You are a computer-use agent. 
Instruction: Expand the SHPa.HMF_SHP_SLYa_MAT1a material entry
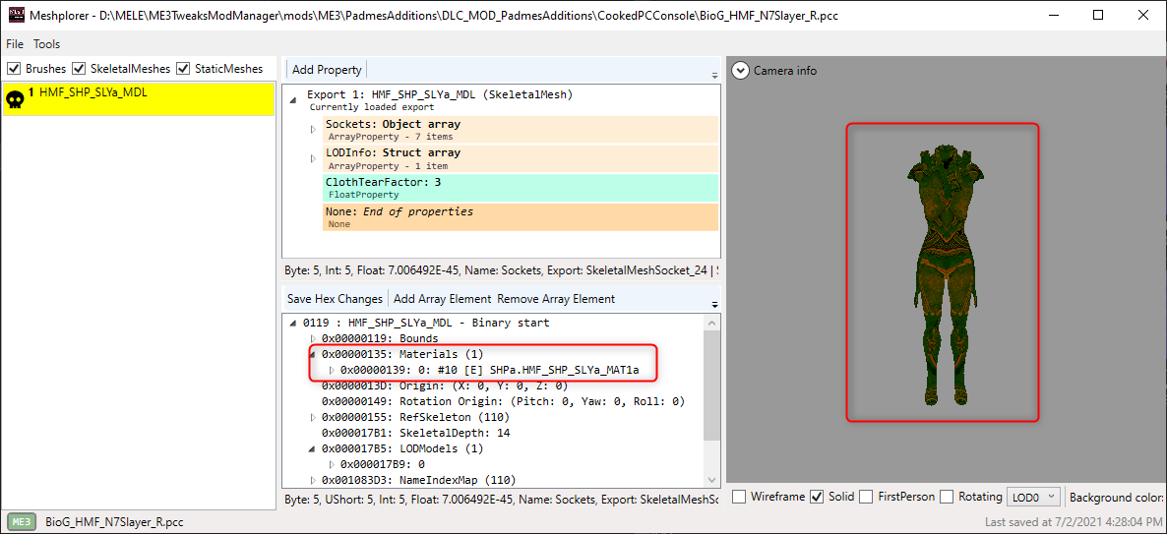coord(332,370)
